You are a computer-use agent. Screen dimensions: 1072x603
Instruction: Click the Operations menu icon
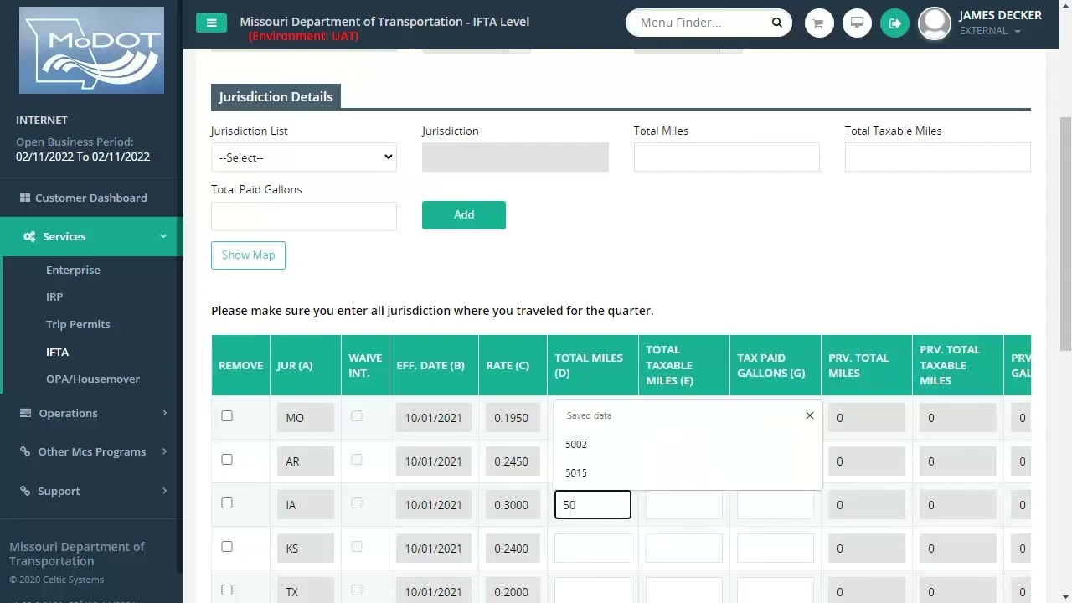25,413
